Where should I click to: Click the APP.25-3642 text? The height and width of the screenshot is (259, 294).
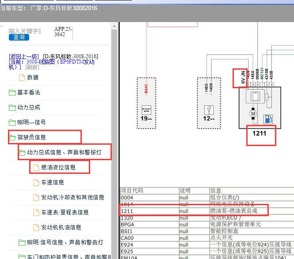pos(63,32)
